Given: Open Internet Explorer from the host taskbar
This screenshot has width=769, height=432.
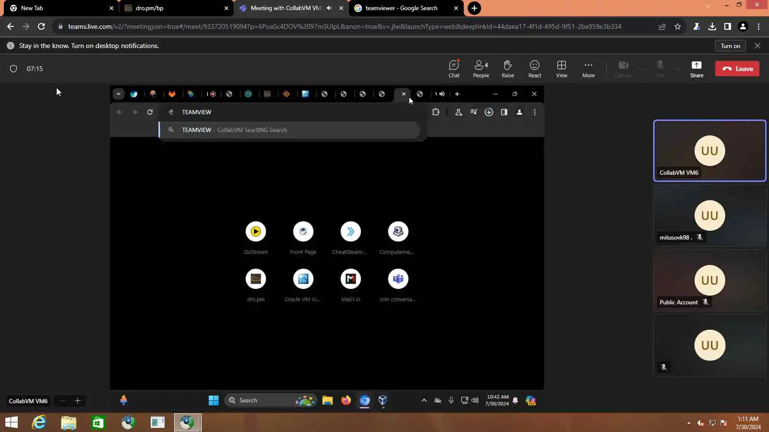Looking at the screenshot, I should coord(39,422).
